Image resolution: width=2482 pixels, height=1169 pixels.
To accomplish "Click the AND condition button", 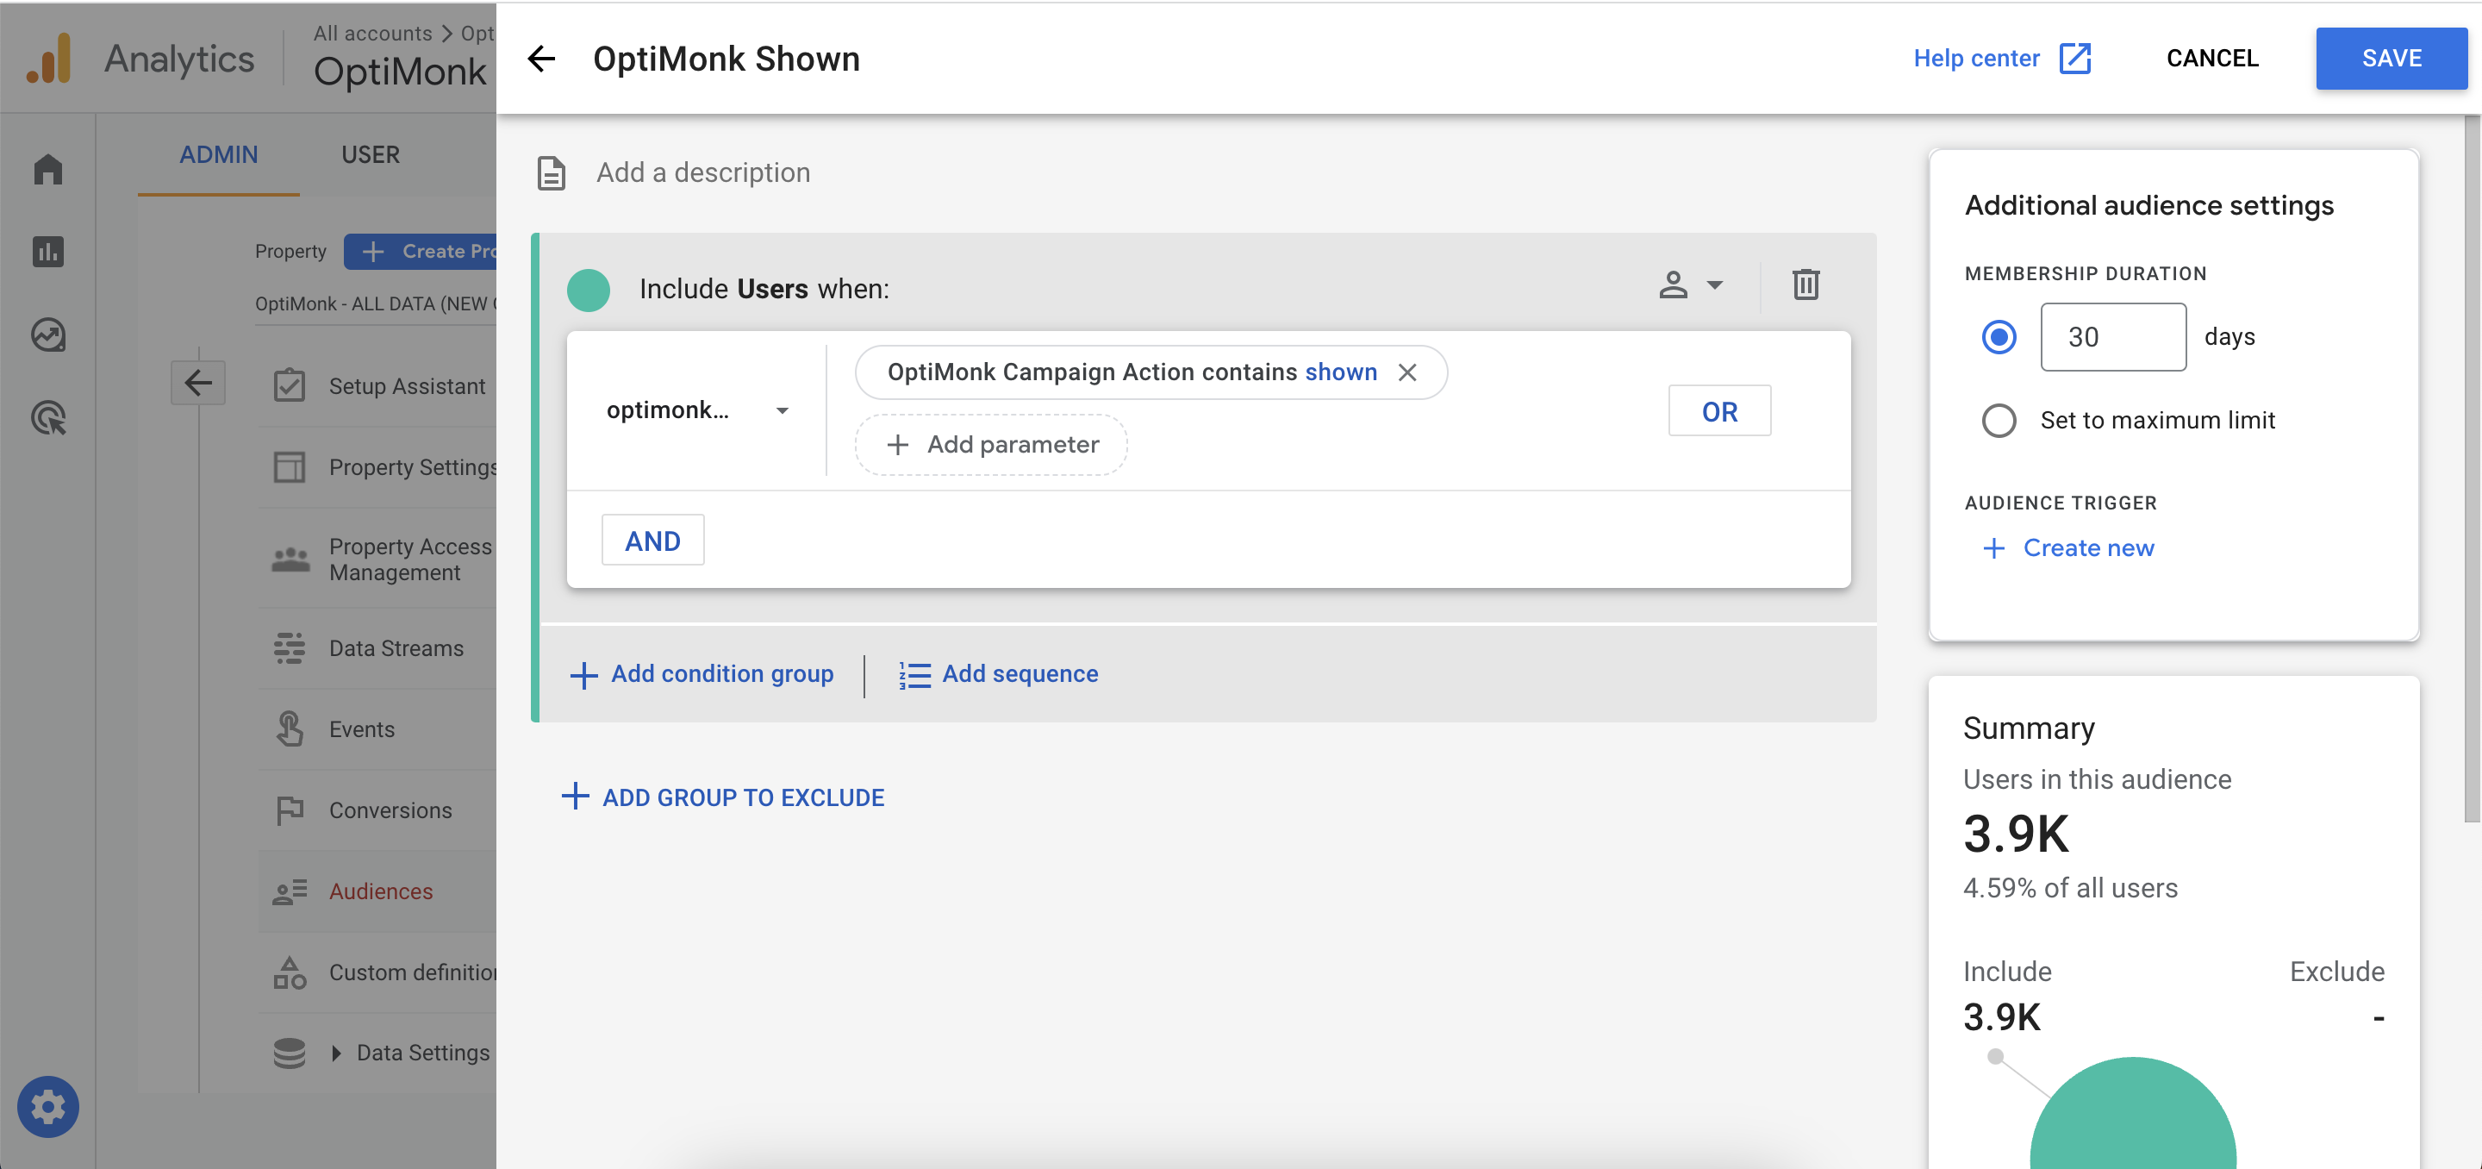I will (652, 541).
